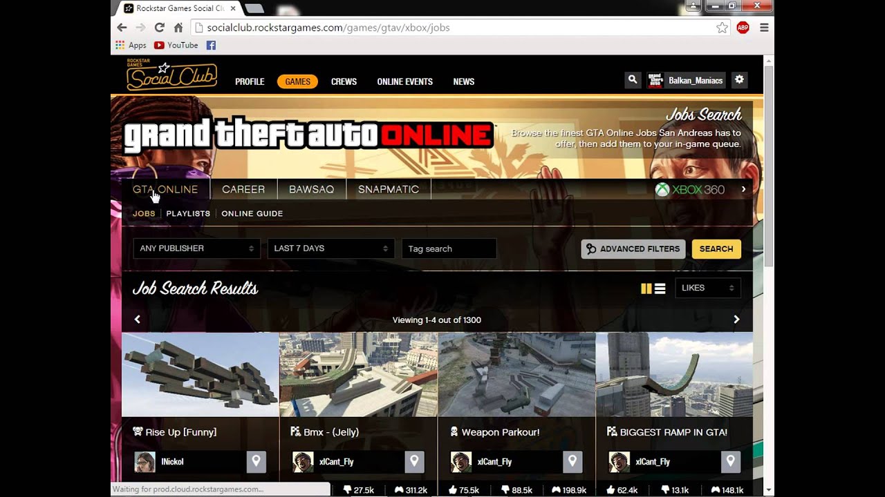Open ONLINE EVENTS in navigation
Screen dimensions: 885x497
click(404, 81)
